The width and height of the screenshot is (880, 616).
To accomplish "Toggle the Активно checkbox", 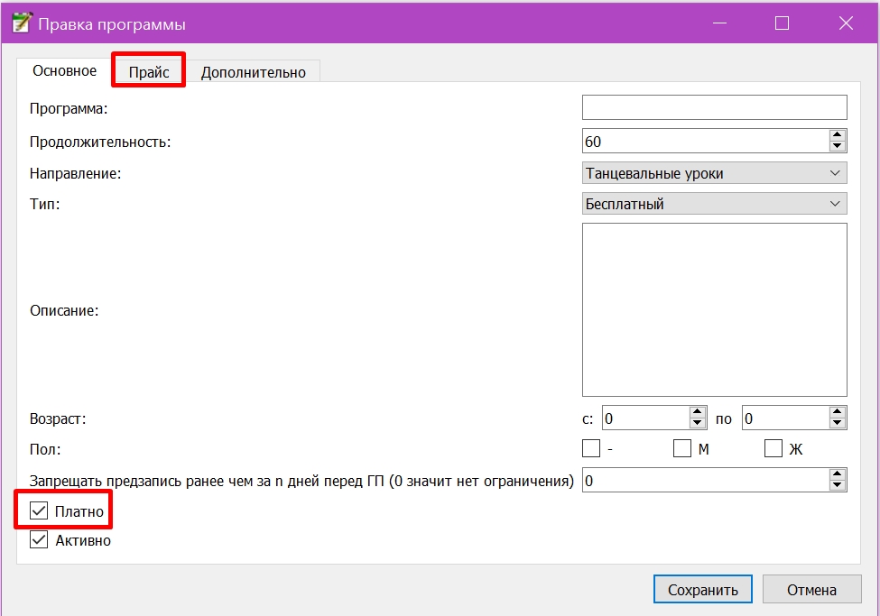I will point(39,539).
